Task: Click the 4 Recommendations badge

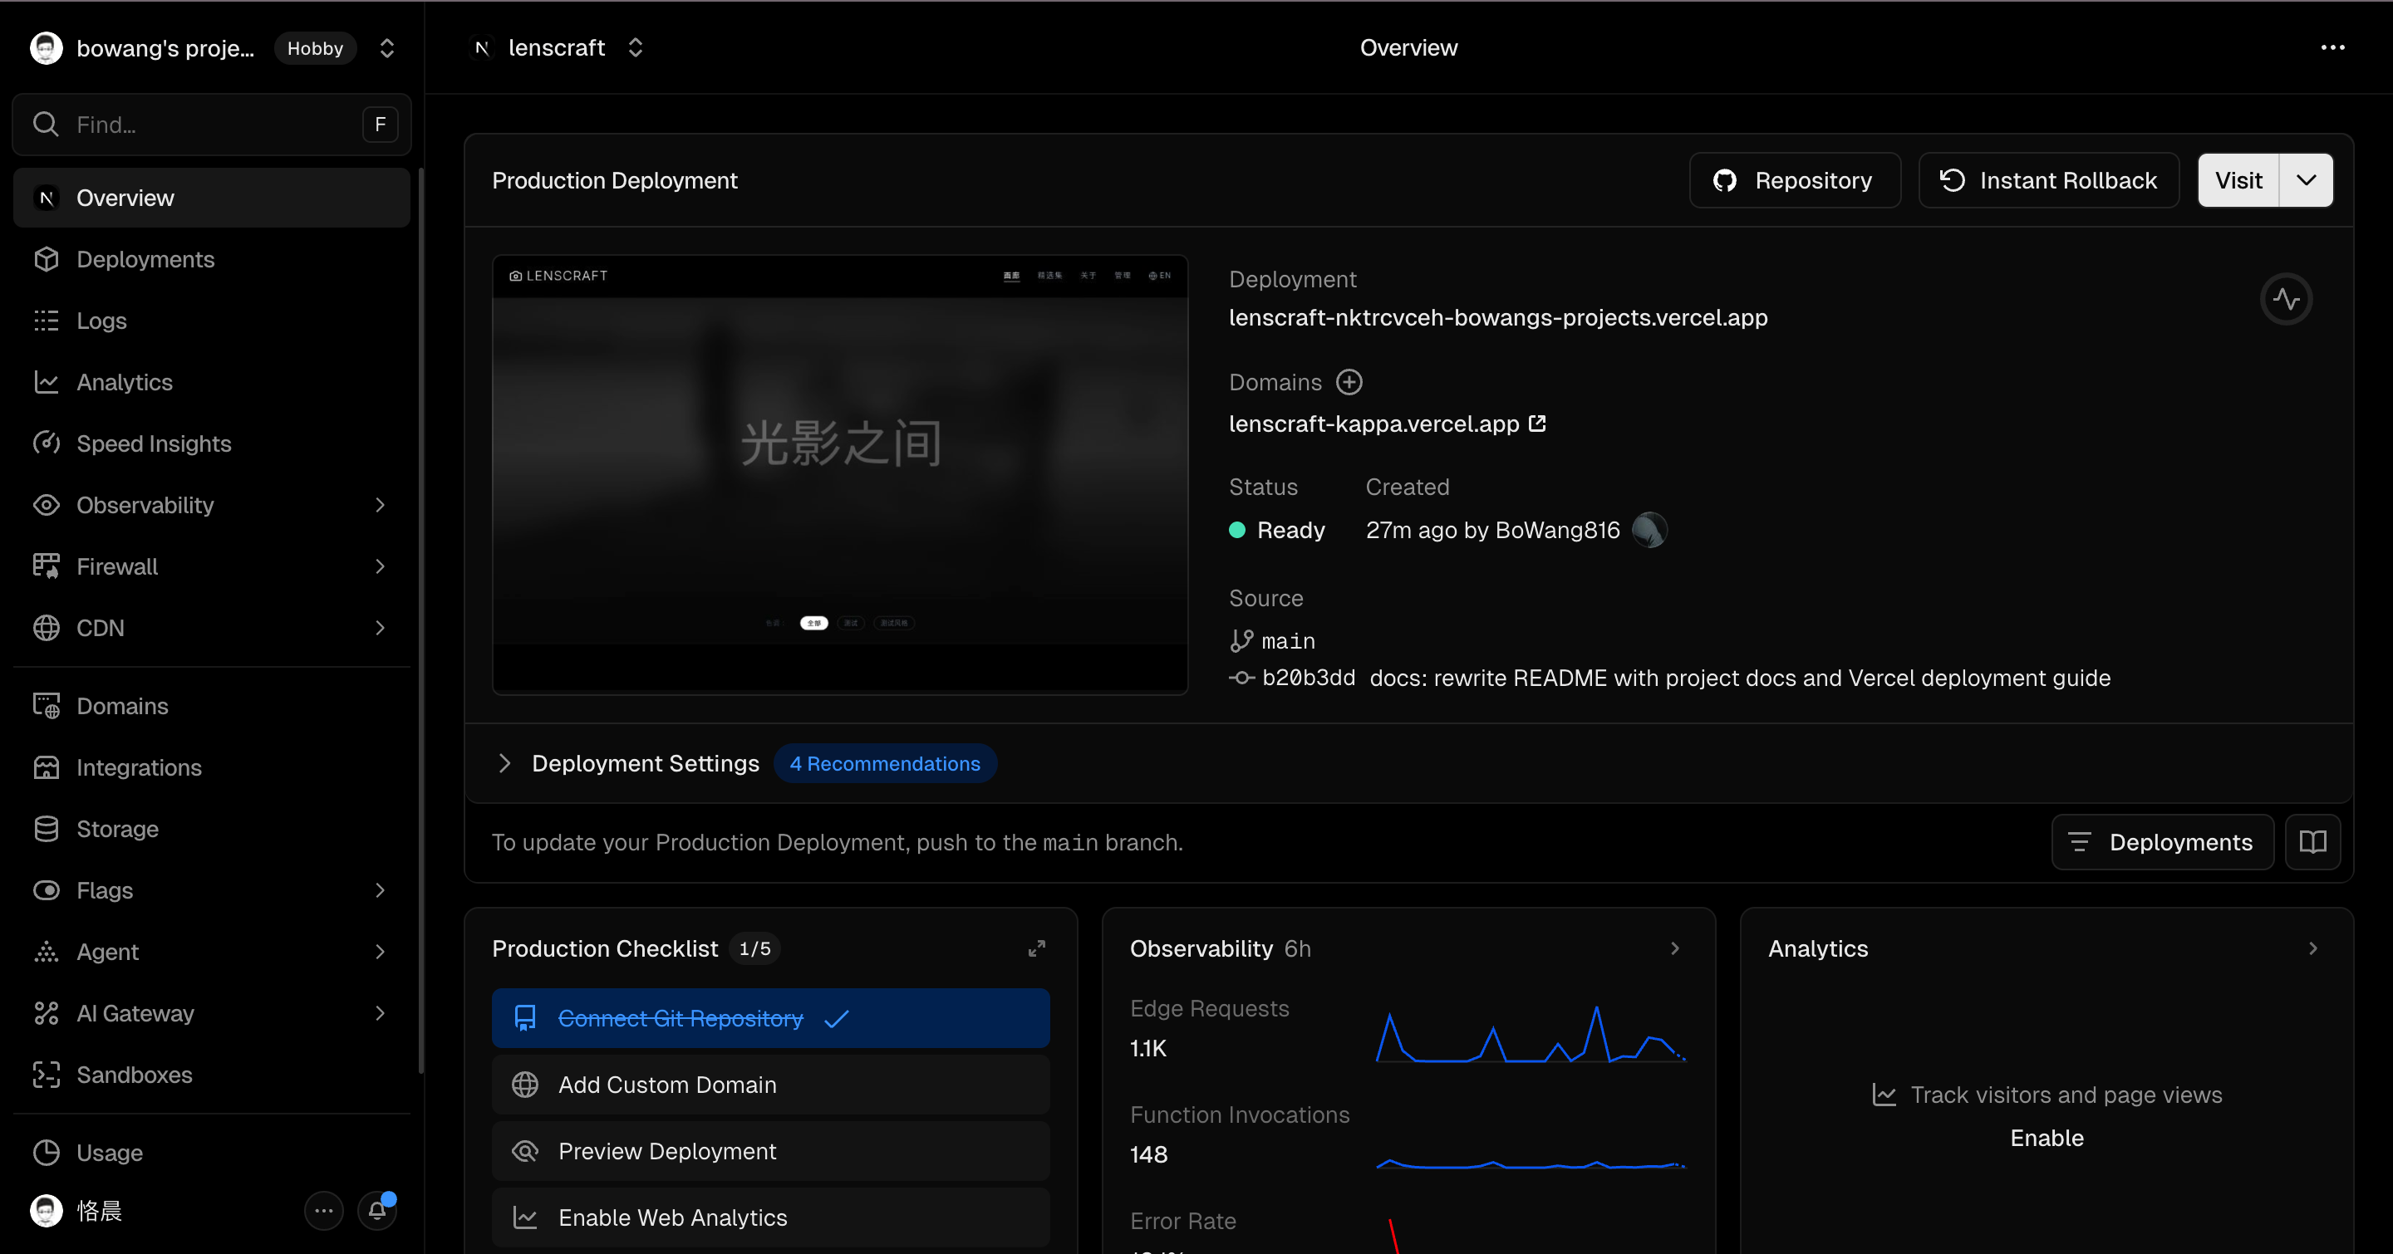Action: click(884, 763)
